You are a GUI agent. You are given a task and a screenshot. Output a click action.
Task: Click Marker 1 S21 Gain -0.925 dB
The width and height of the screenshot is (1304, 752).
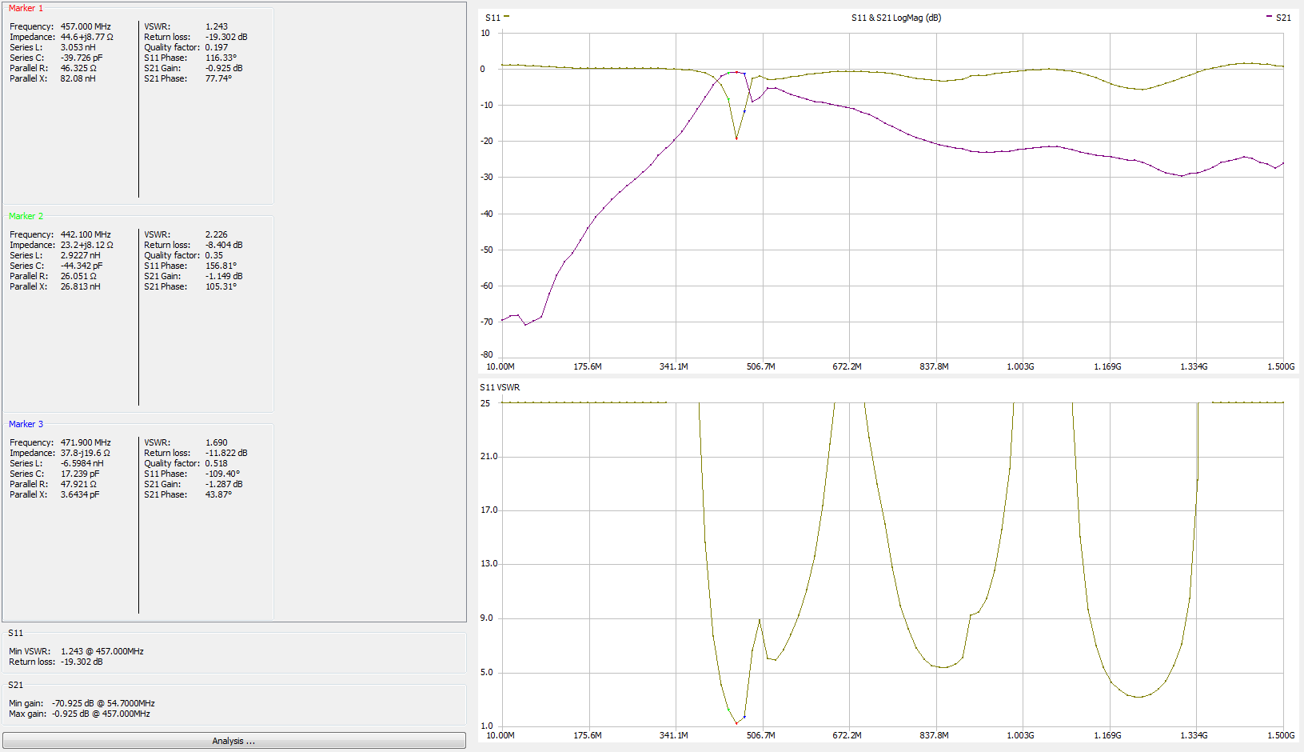[224, 68]
